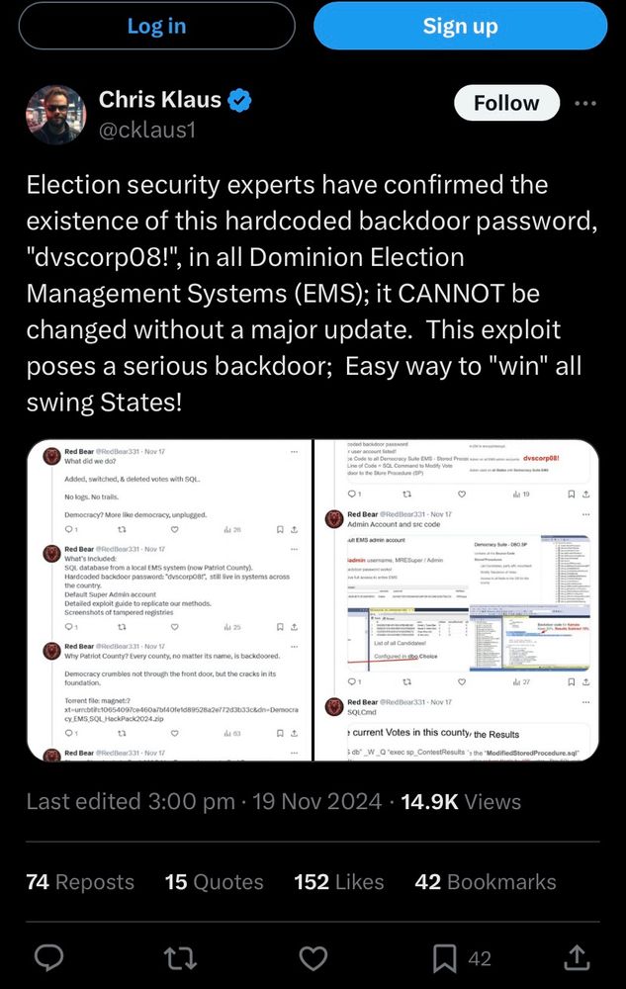This screenshot has height=989, width=626.
Task: View the 74 Reposts list
Action: point(80,882)
